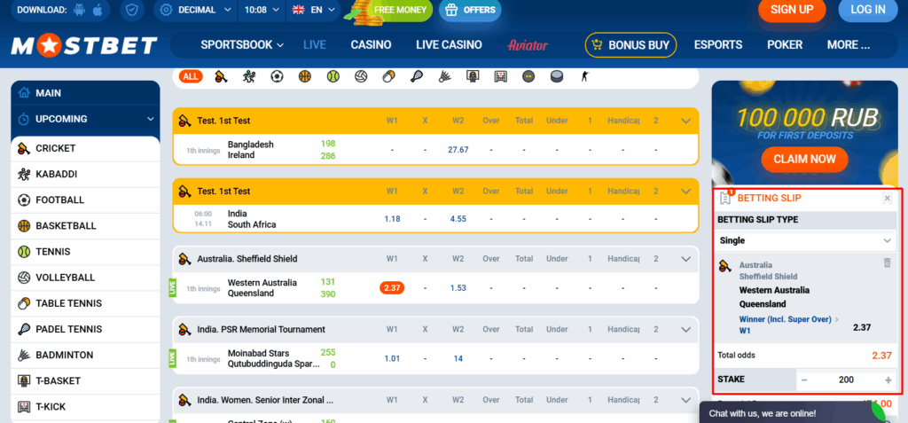Pick 1.01 W1 odds for Moinabad Stars
This screenshot has width=908, height=423.
[x=392, y=358]
